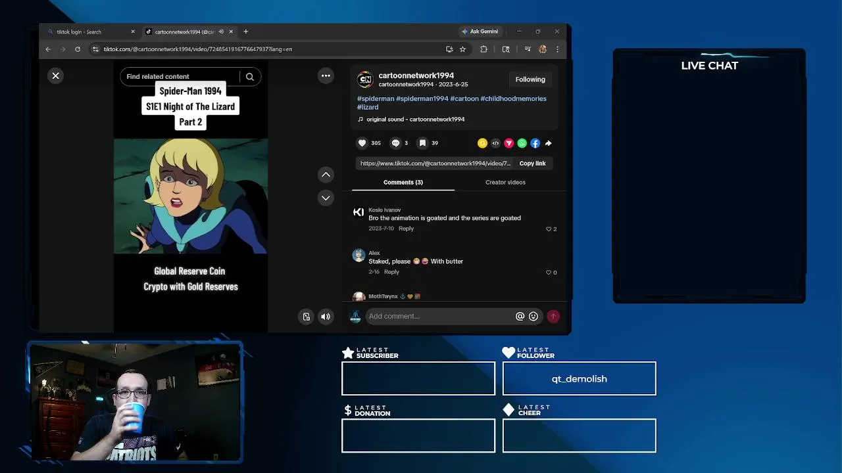Viewport: 842px width, 473px height.
Task: Open site info icon in address bar
Action: coord(96,49)
